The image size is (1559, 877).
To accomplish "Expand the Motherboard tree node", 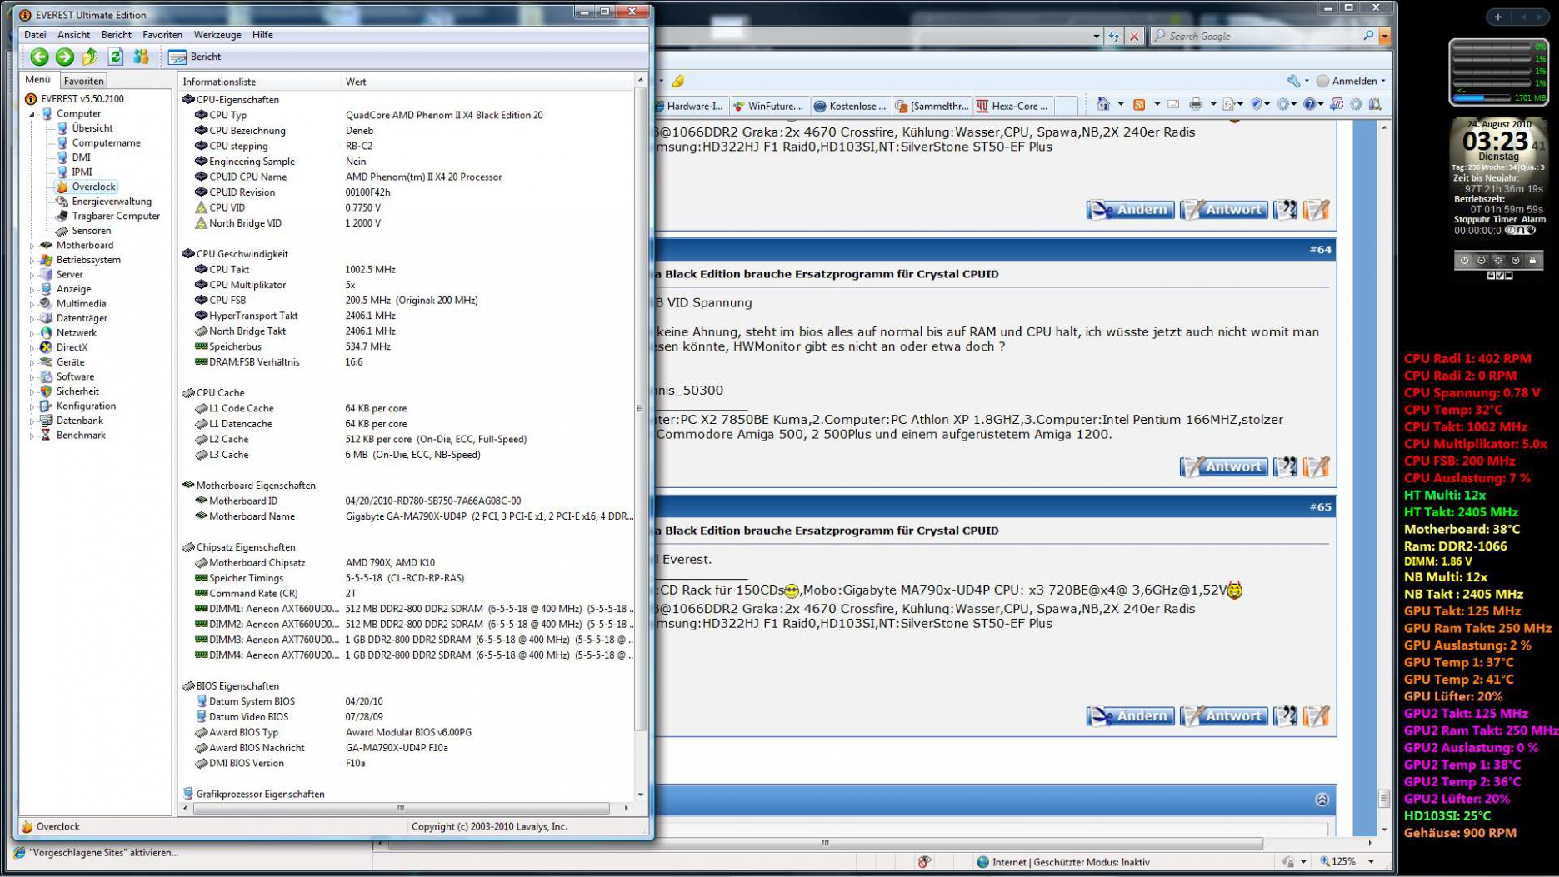I will 32,246.
